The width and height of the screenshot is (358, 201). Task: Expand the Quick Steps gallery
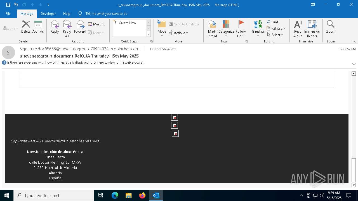coord(149,34)
